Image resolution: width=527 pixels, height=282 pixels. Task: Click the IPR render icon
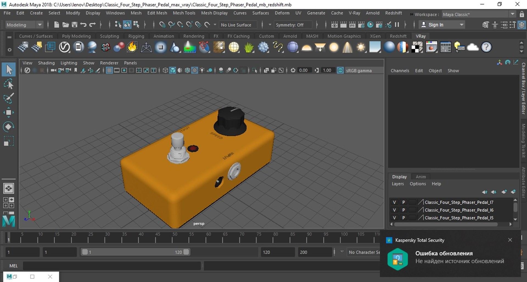point(352,25)
